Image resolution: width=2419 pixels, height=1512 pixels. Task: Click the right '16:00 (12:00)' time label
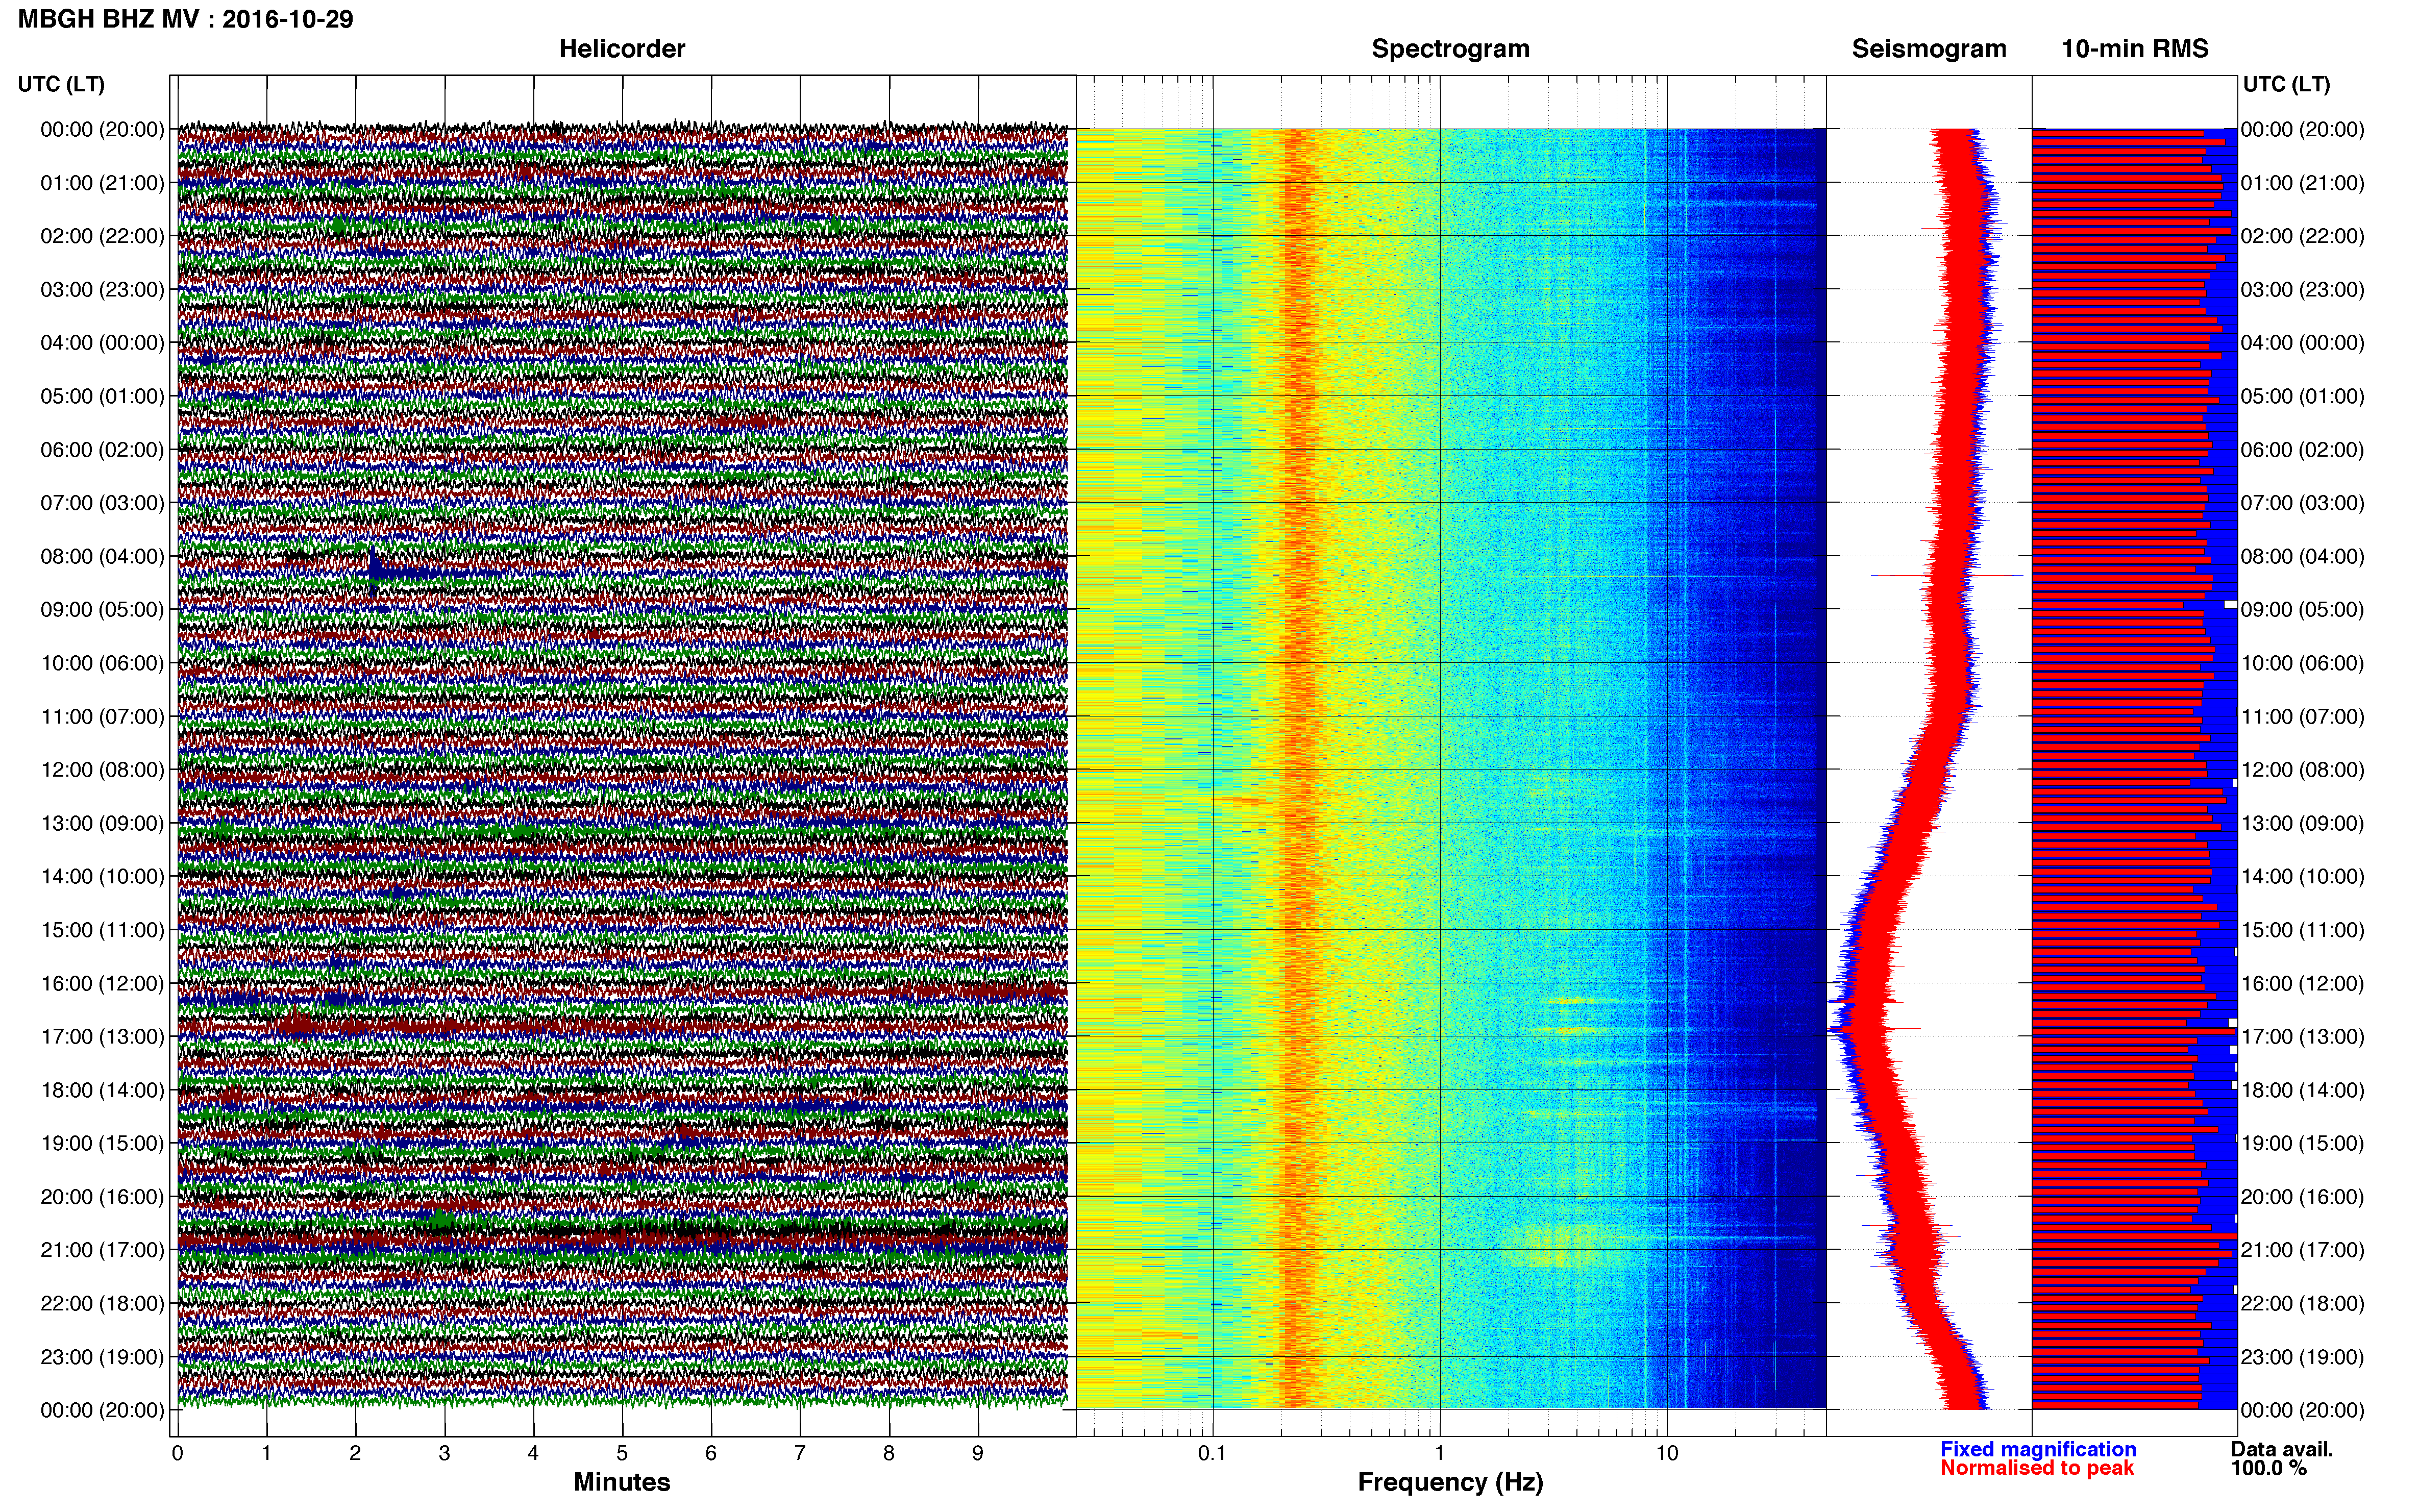(2302, 983)
